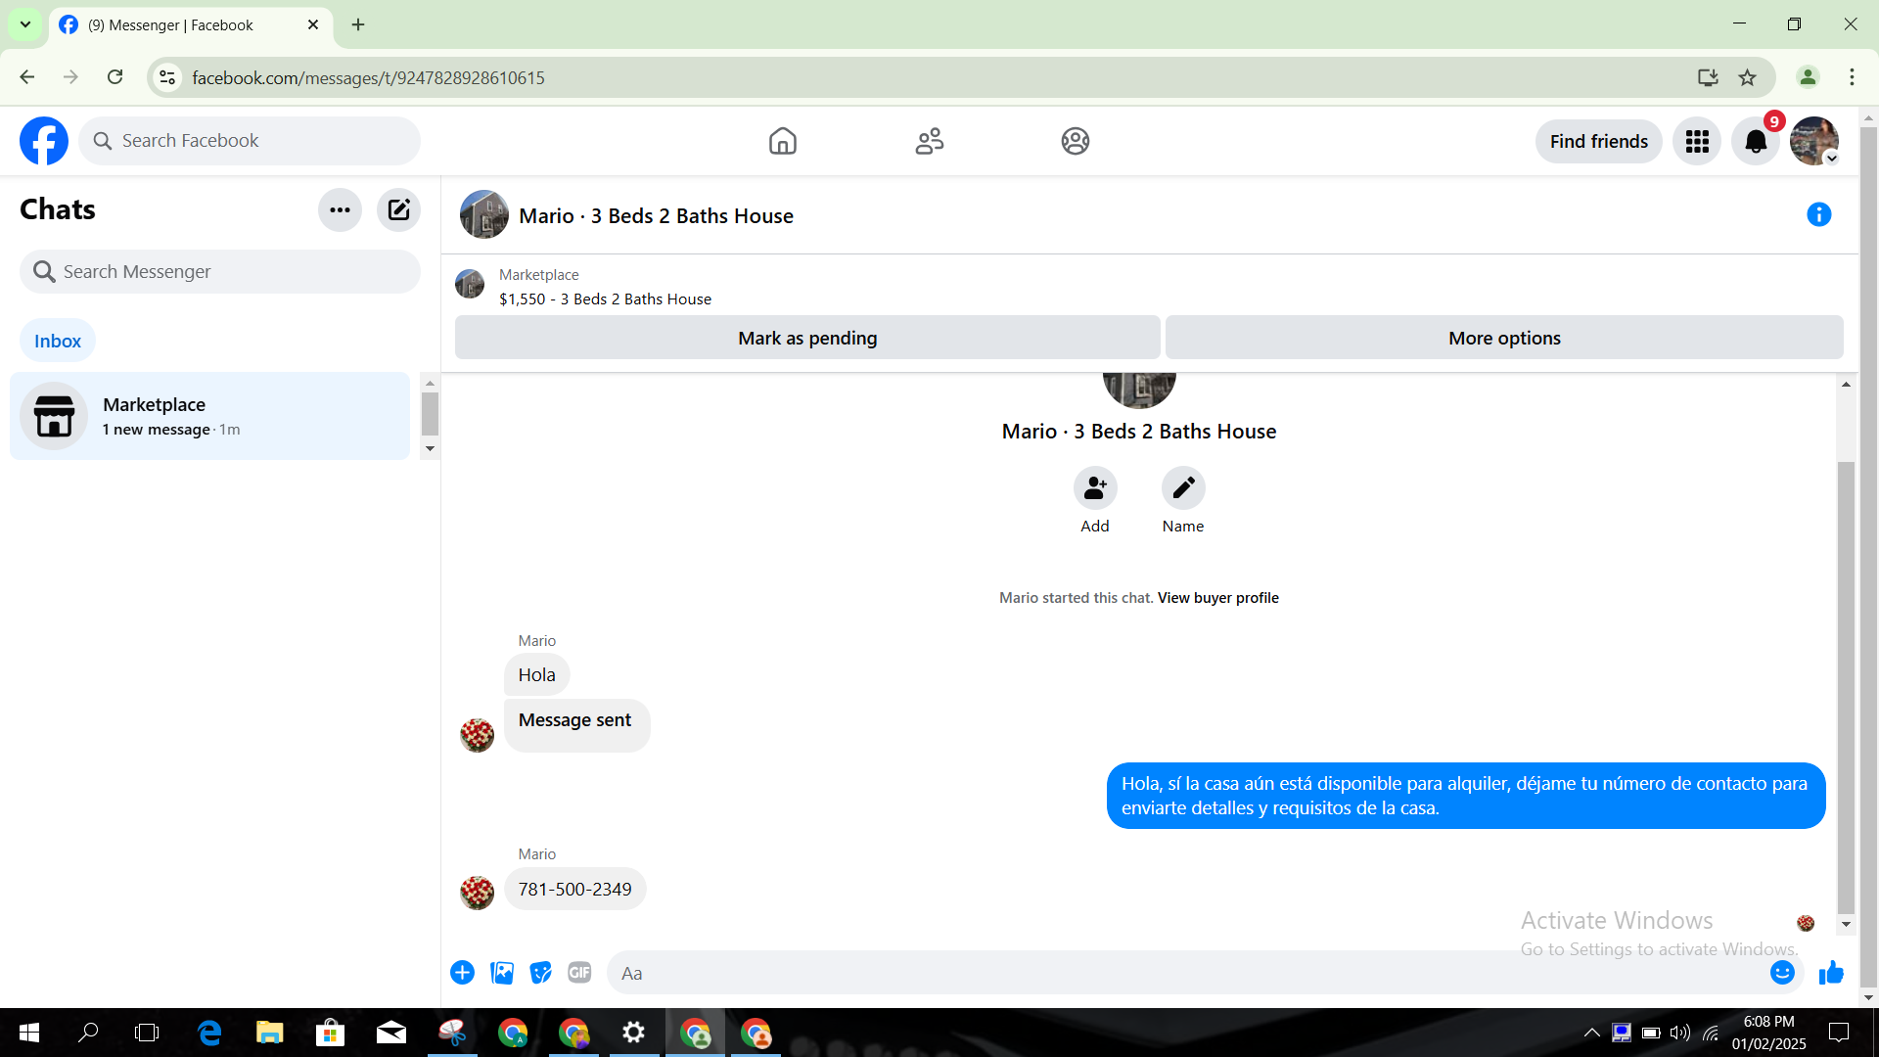This screenshot has width=1879, height=1057.
Task: Click the GIF picker icon
Action: coord(579,972)
